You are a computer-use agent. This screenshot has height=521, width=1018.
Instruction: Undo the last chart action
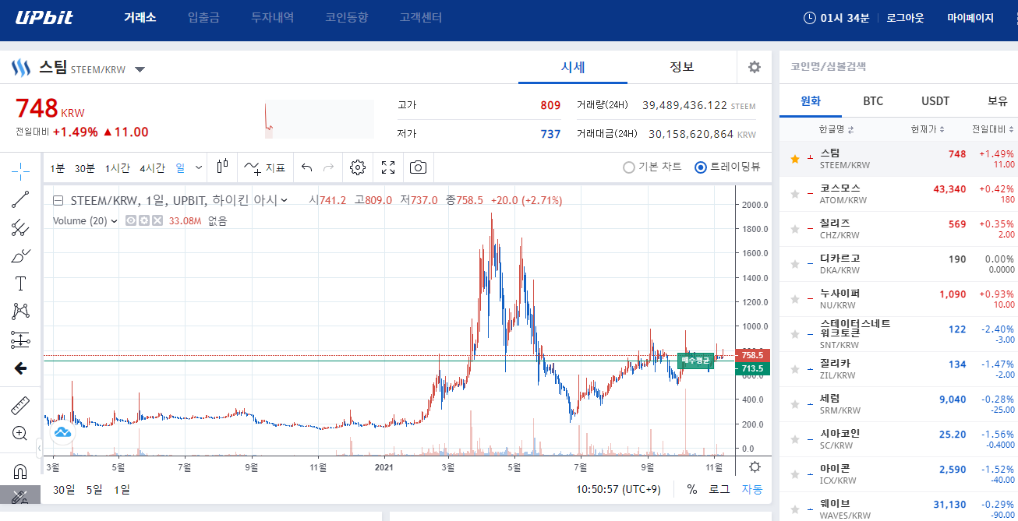[306, 167]
